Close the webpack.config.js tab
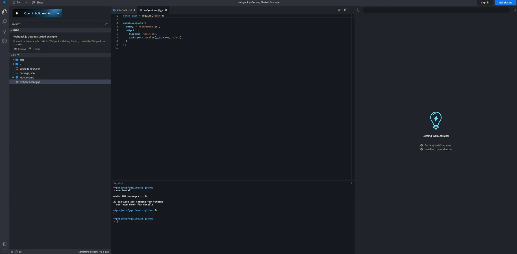Screen dimensions: 517x254 pyautogui.click(x=166, y=10)
